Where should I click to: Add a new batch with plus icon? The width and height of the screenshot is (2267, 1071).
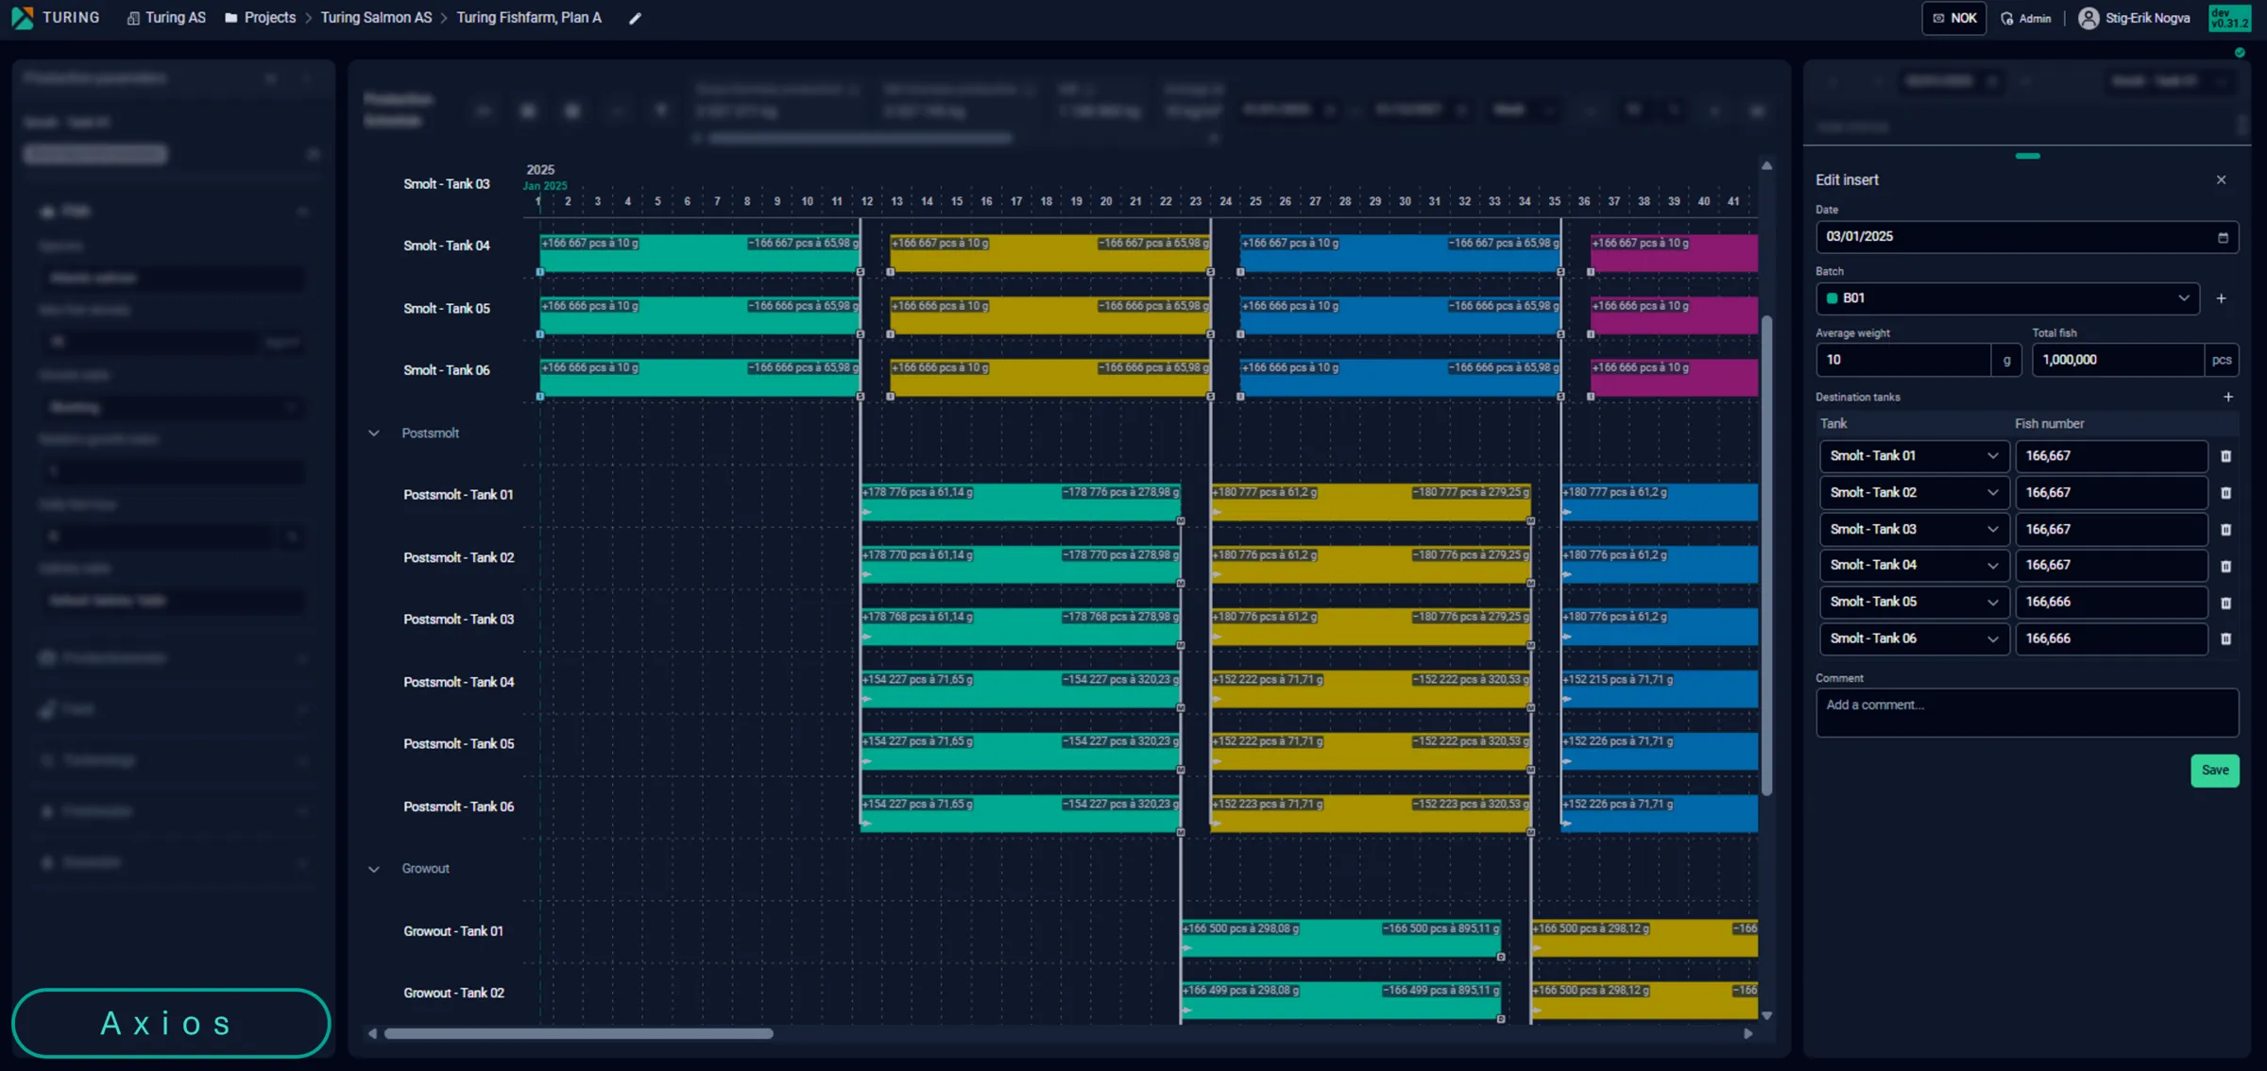pyautogui.click(x=2221, y=298)
